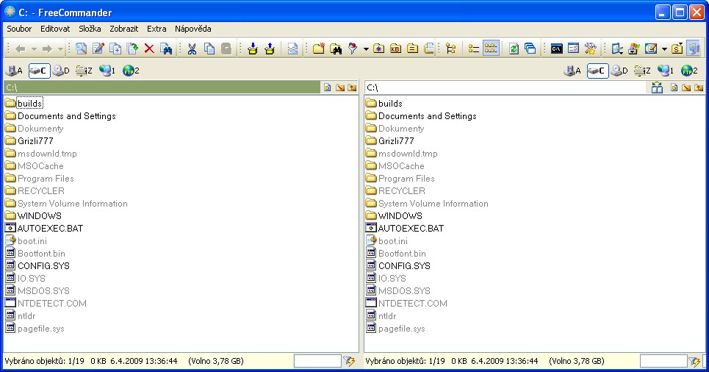Show the folder tree icon in toolbar
Viewport: 709px width, 372px height.
pyautogui.click(x=451, y=49)
